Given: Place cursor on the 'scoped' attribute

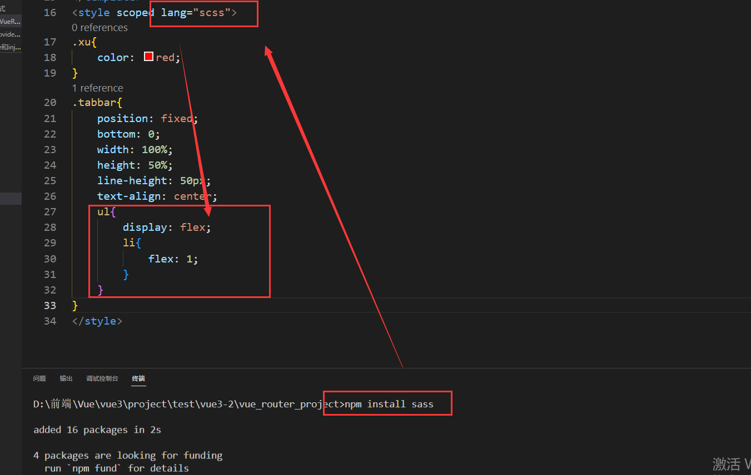Looking at the screenshot, I should 135,12.
